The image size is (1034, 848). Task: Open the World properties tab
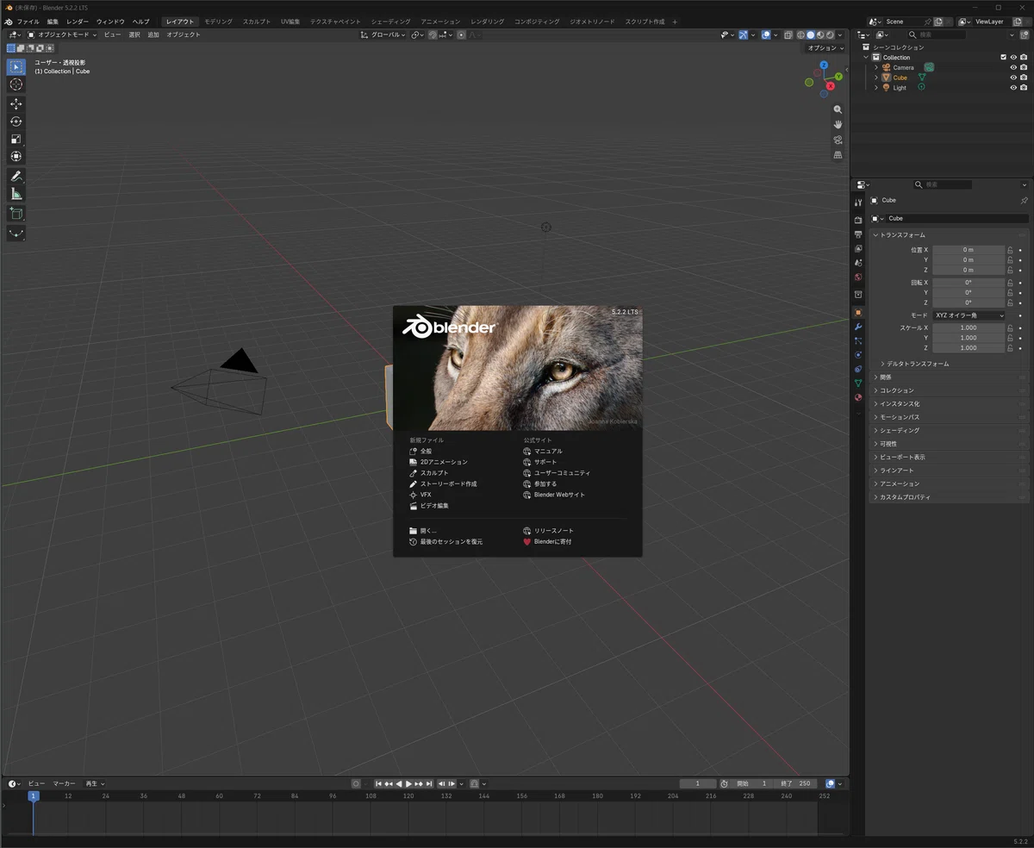[858, 277]
